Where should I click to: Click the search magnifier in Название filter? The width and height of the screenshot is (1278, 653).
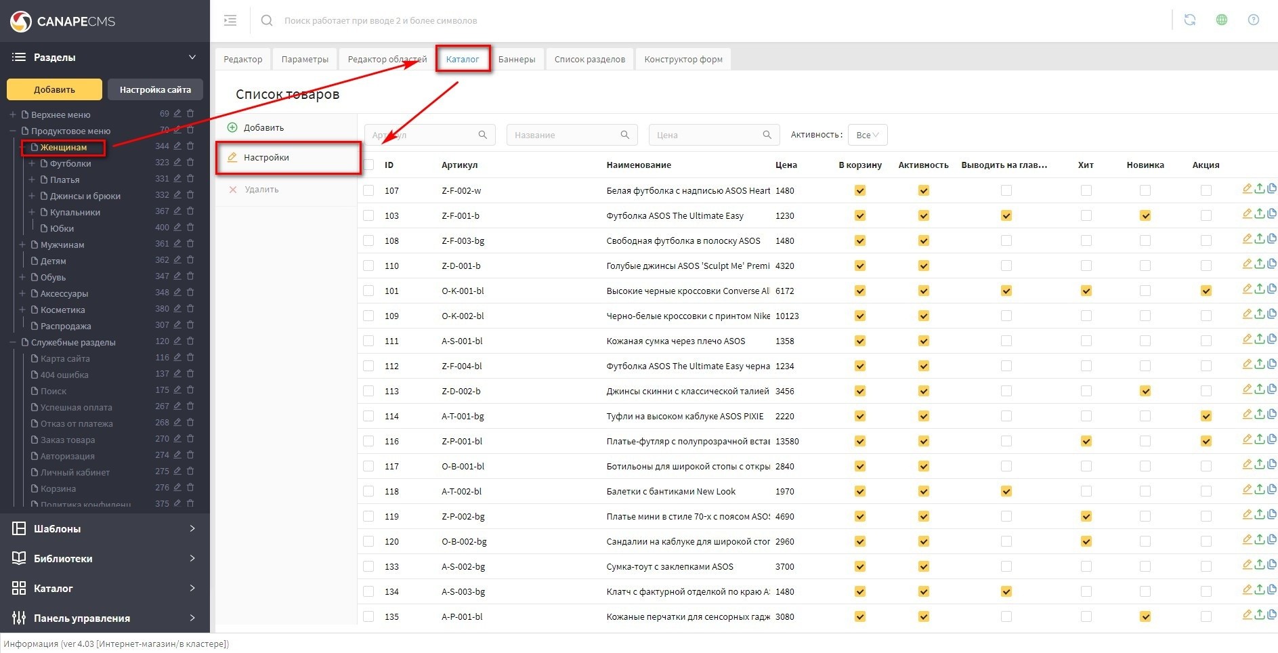624,135
